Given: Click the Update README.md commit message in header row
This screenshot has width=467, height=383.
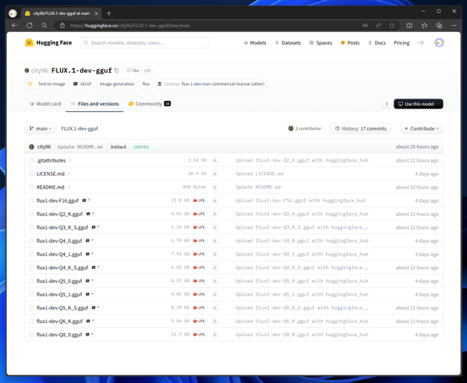Looking at the screenshot, I should pos(80,147).
